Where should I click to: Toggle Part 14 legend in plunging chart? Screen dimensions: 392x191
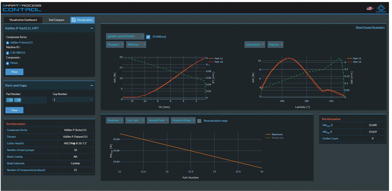(215, 62)
